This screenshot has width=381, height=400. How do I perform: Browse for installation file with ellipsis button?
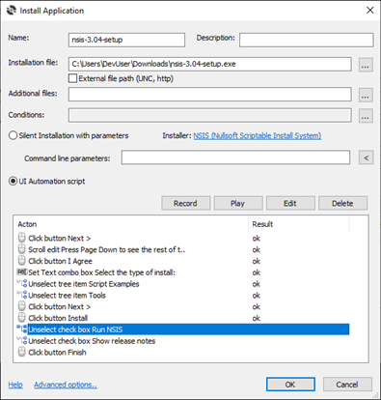click(x=366, y=65)
